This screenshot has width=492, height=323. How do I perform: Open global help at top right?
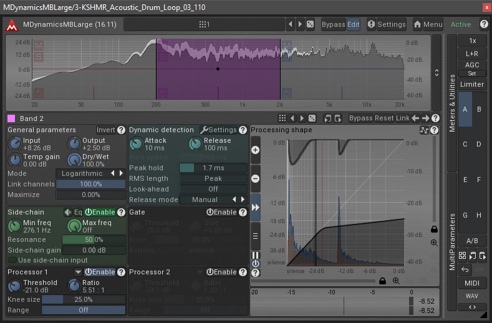pos(484,24)
